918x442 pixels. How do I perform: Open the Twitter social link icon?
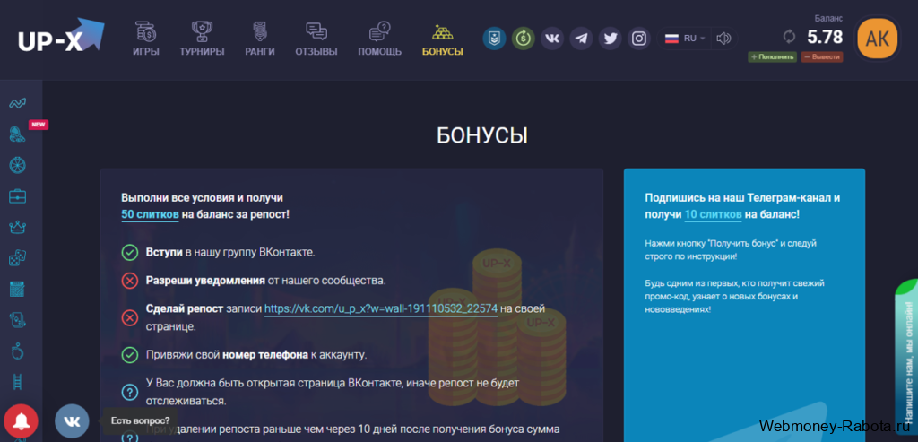pos(611,39)
